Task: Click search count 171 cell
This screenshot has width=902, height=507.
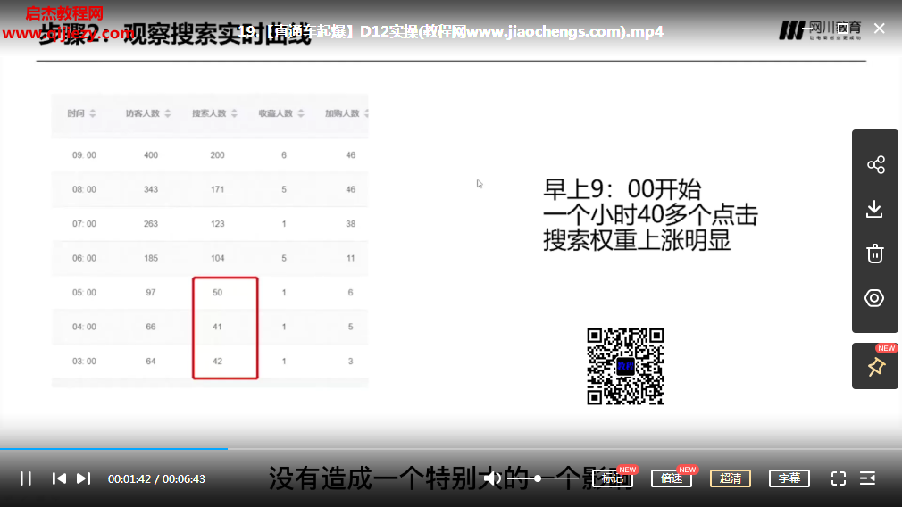Action: click(217, 189)
